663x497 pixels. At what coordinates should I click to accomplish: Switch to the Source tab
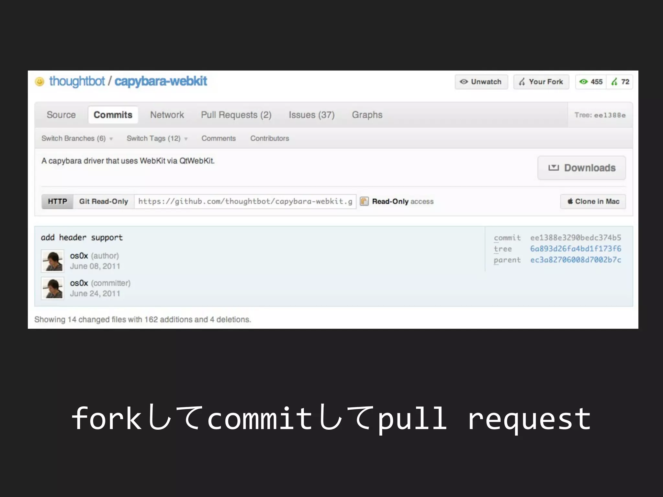[61, 115]
